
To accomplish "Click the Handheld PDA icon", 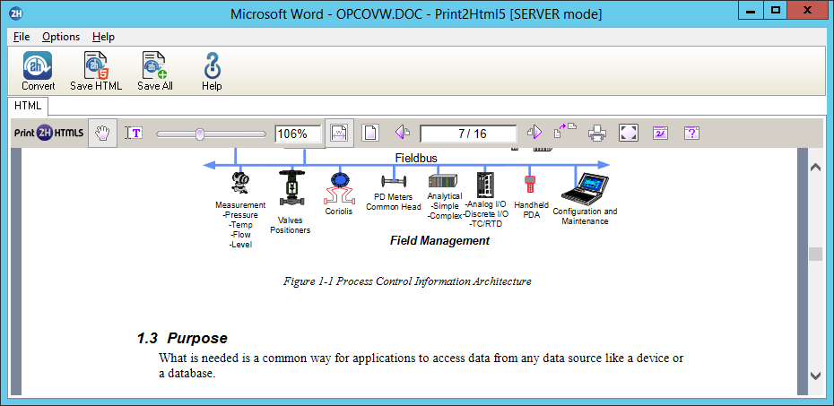I will pos(529,185).
